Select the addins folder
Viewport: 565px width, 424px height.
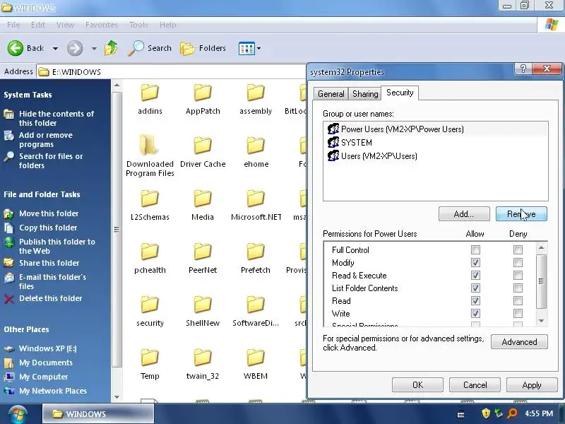click(x=150, y=99)
